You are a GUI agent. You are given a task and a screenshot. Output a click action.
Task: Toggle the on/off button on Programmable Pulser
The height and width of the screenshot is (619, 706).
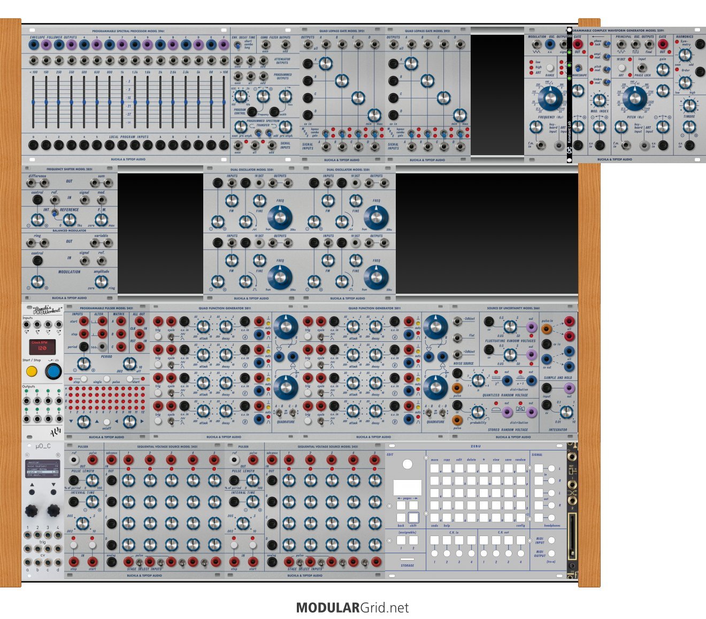pos(106,422)
